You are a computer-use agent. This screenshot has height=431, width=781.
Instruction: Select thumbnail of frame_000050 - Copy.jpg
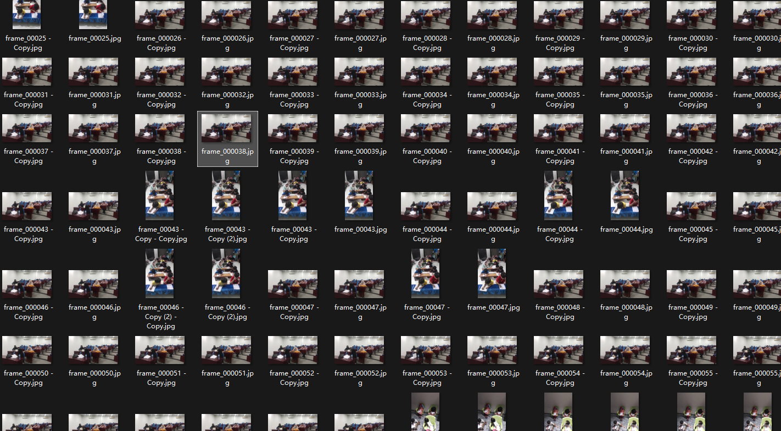27,350
